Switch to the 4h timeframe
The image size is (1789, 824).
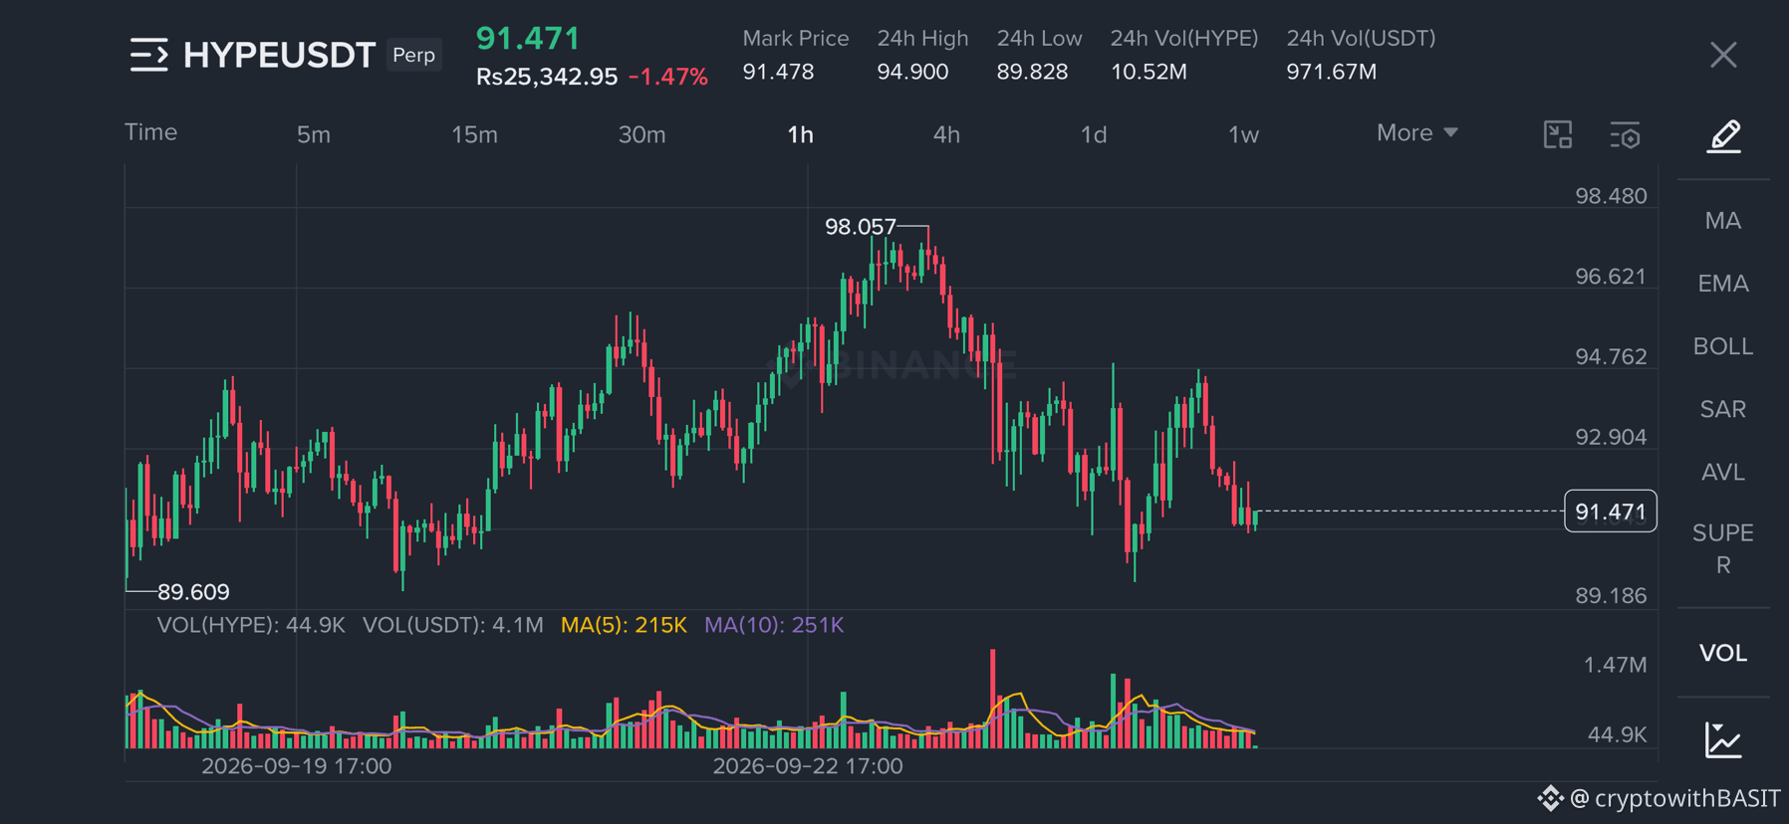pyautogui.click(x=946, y=134)
